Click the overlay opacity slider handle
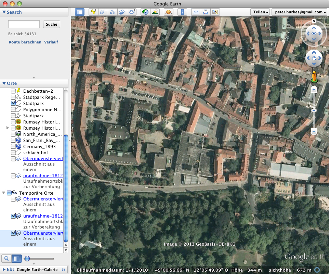 tap(27, 259)
